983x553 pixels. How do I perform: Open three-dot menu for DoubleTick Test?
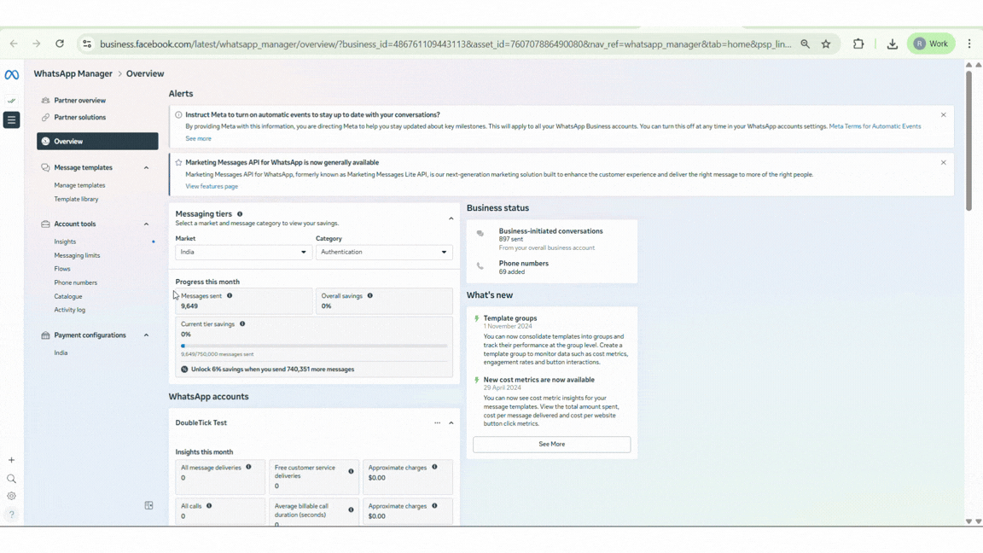click(437, 423)
